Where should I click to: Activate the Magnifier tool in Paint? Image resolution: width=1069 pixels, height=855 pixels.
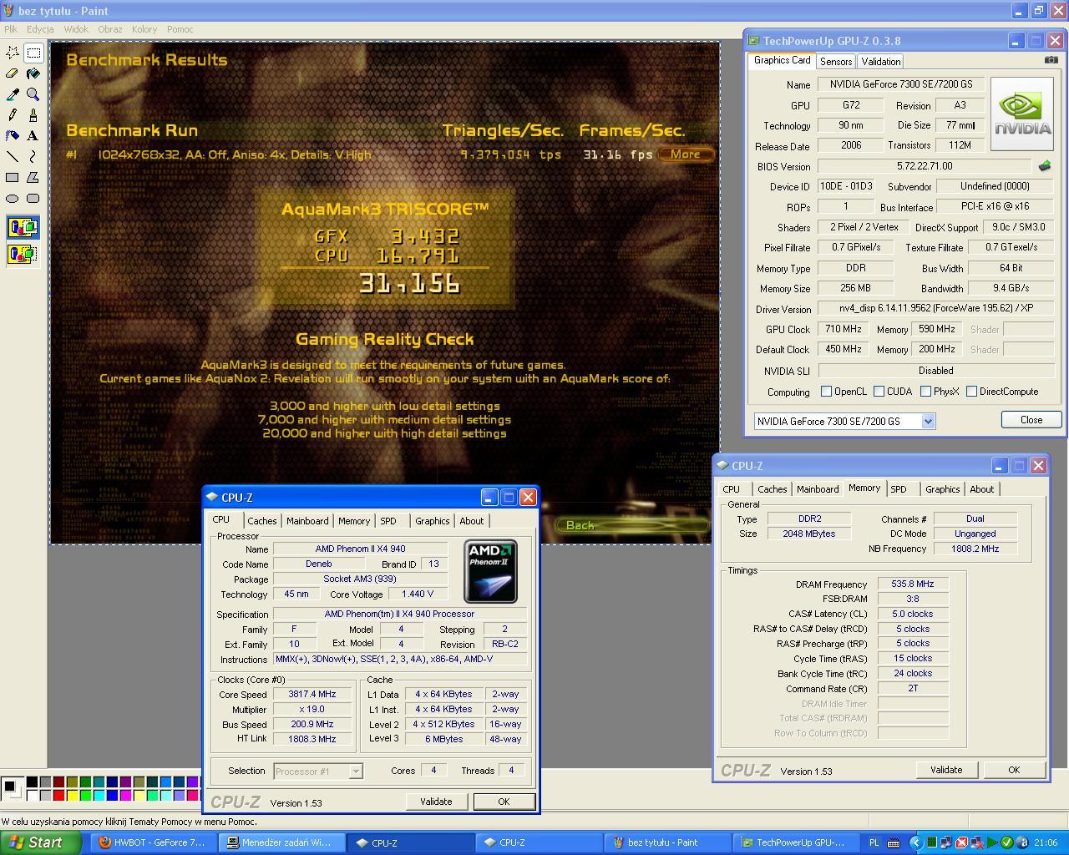[33, 94]
